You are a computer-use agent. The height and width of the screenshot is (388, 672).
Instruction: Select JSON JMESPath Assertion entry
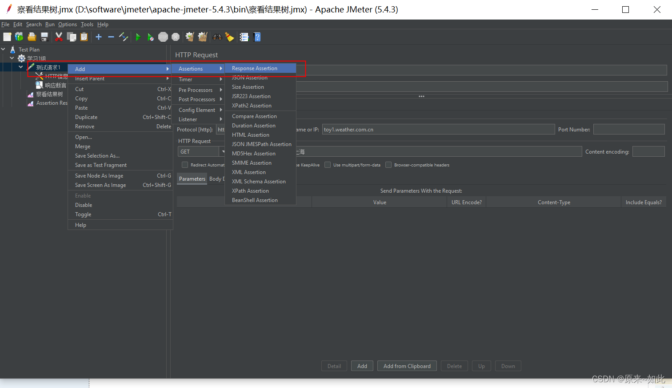point(260,144)
